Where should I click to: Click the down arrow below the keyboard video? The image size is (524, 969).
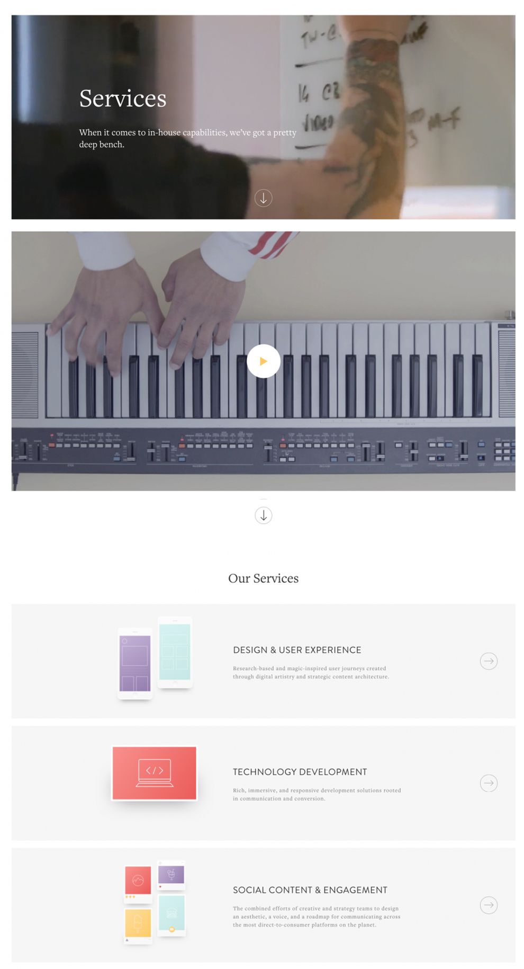click(x=263, y=515)
